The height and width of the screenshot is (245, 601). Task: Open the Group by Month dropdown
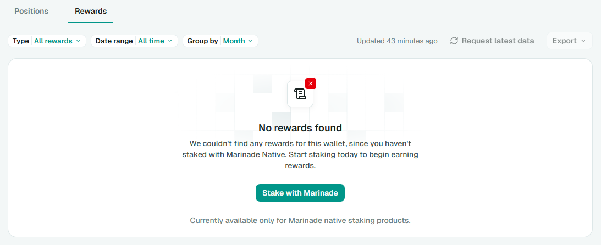click(x=220, y=41)
